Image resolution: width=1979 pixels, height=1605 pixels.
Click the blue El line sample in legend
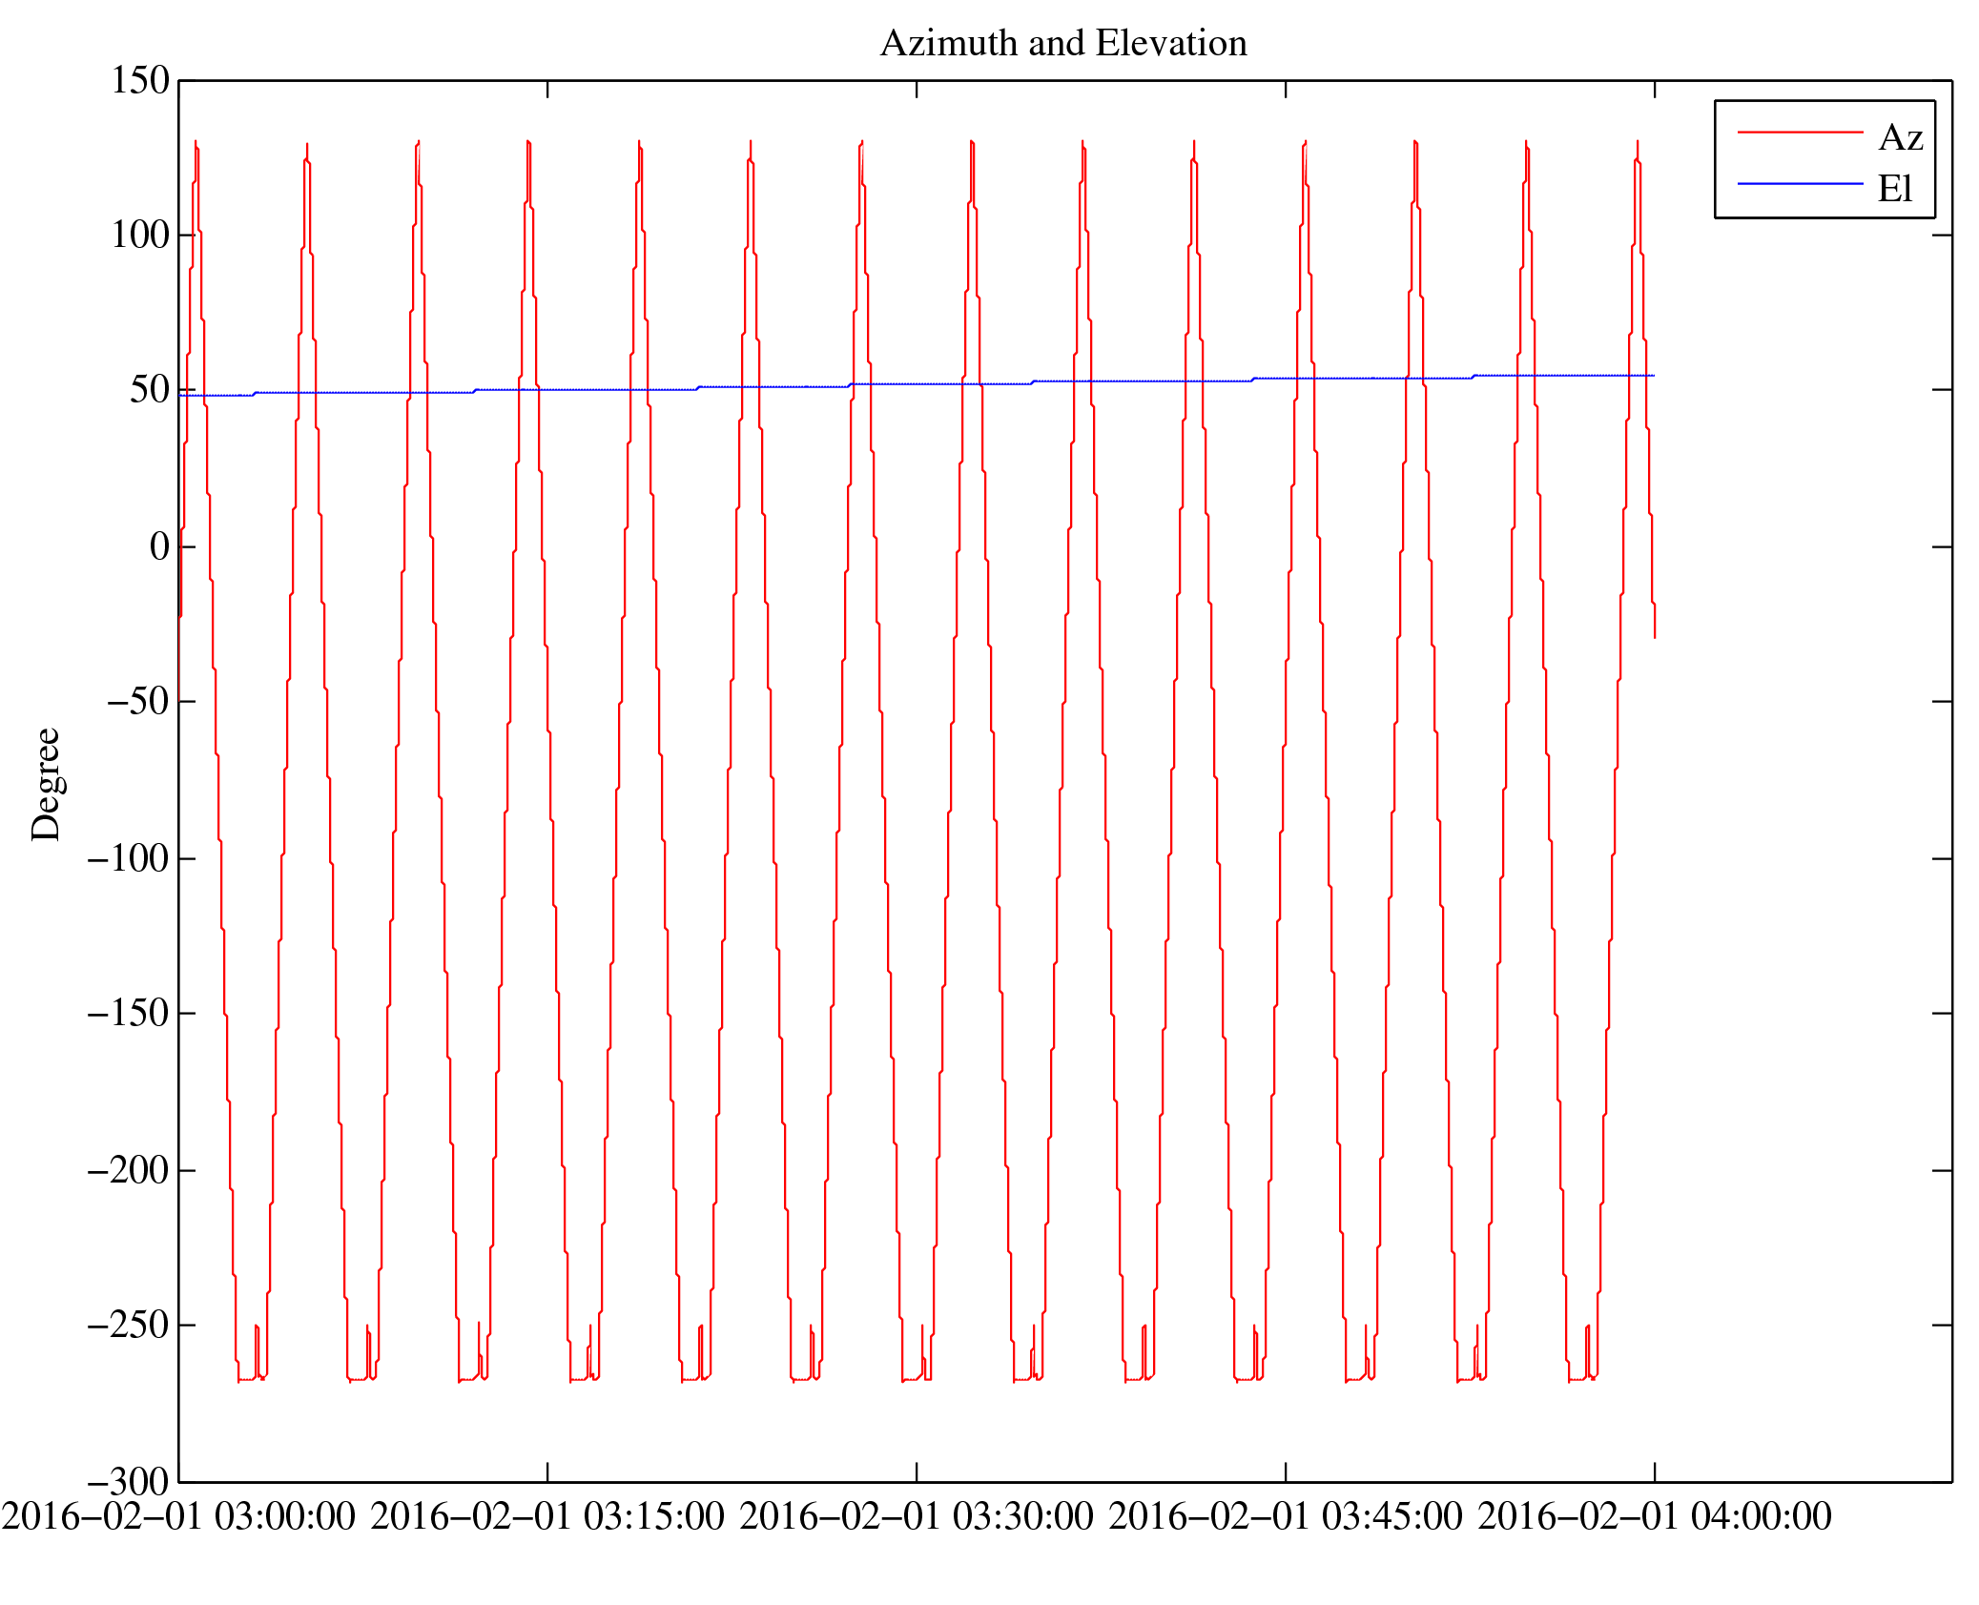(x=1799, y=183)
